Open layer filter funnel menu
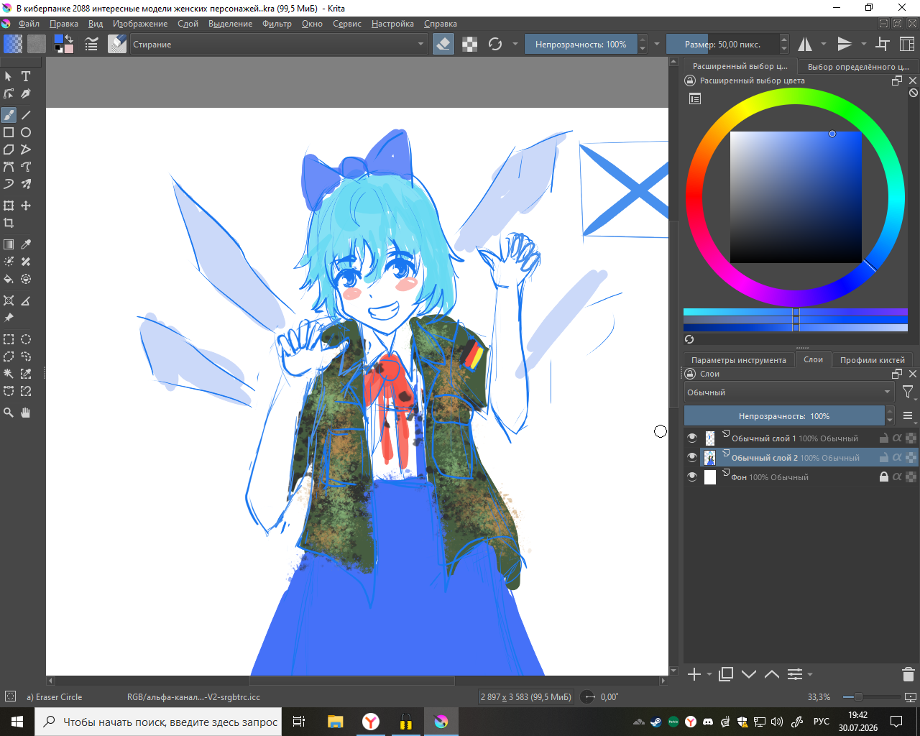This screenshot has height=736, width=920. [908, 392]
